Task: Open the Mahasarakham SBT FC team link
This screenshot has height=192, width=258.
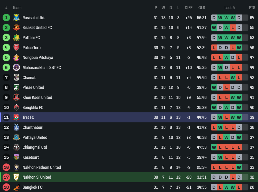Action: point(42,67)
